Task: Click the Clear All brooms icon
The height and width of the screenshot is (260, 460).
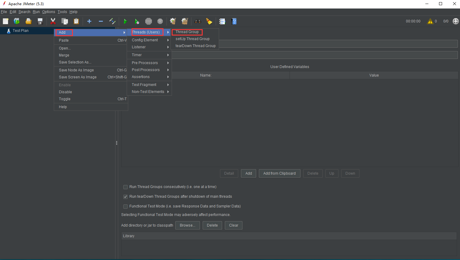Action: [x=185, y=21]
